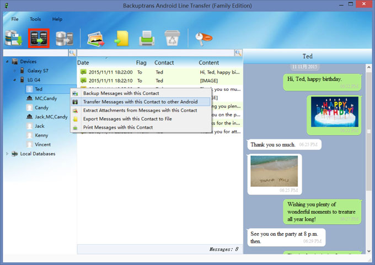The image size is (375, 265).
Task: Click the Local Databases icon
Action: click(x=14, y=154)
